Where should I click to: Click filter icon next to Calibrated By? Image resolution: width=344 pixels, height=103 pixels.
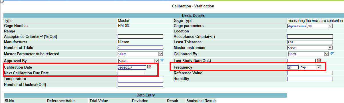[332, 53]
